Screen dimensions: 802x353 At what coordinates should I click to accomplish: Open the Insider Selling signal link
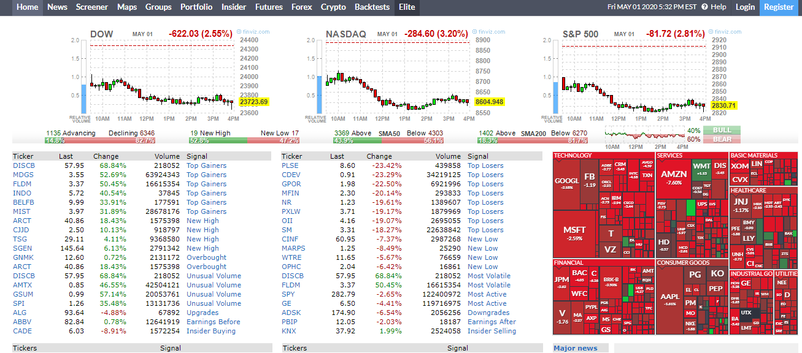[492, 331]
